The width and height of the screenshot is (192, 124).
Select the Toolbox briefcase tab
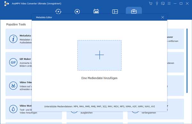(134, 11)
